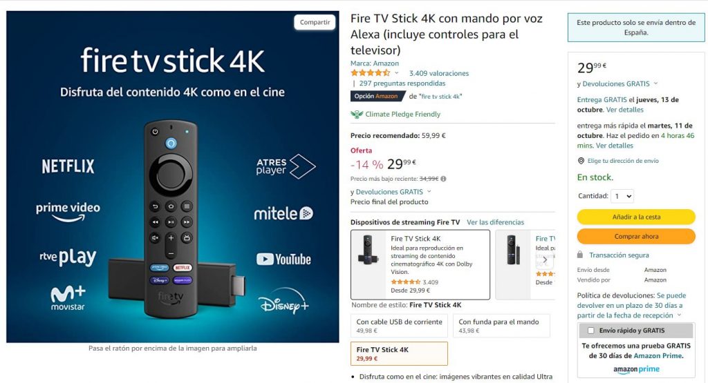Open the 3.409 valoraciones link
The height and width of the screenshot is (383, 708).
pos(439,73)
